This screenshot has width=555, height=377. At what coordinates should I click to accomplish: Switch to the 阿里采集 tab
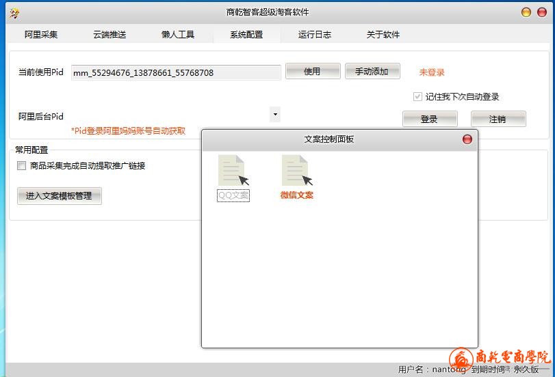(x=41, y=35)
